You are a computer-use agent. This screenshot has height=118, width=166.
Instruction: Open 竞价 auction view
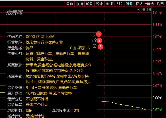pos(69,4)
